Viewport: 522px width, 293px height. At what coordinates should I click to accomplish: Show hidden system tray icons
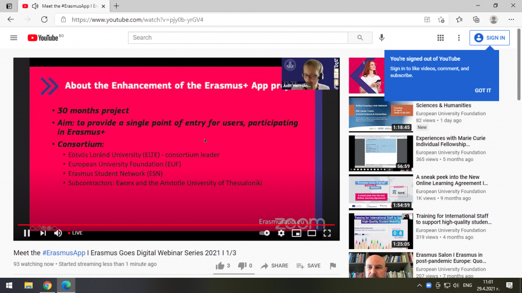(x=420, y=285)
